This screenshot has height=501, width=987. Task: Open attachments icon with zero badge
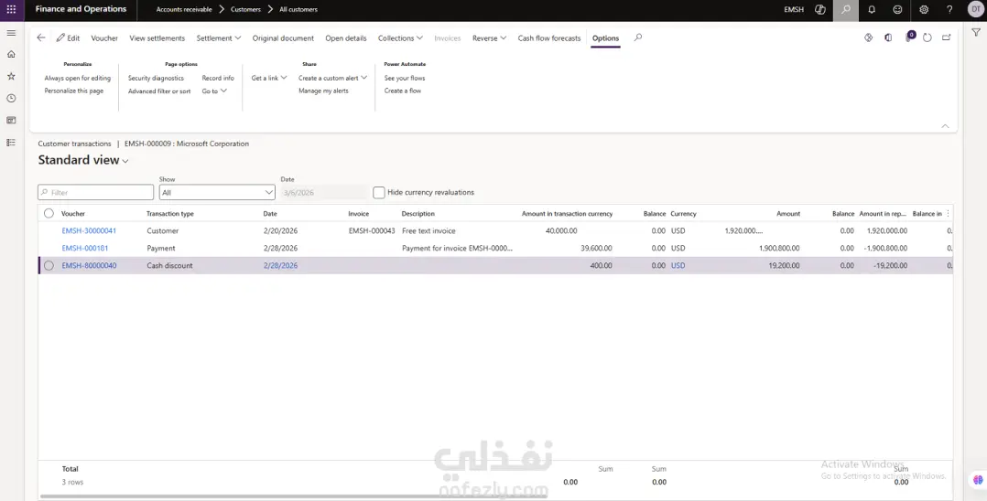tap(909, 37)
